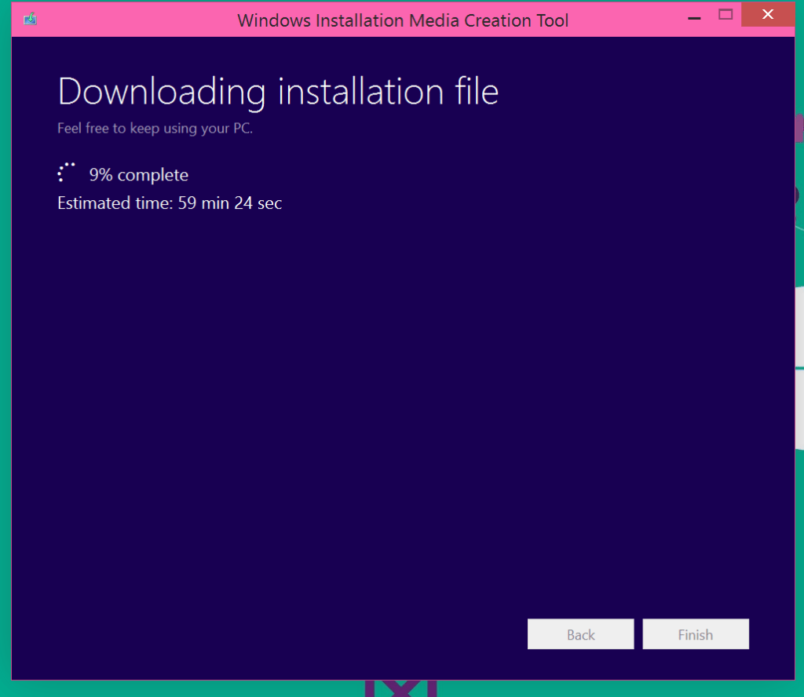The width and height of the screenshot is (804, 697).
Task: Click the Media Creation Tool title bar icon
Action: [x=31, y=20]
